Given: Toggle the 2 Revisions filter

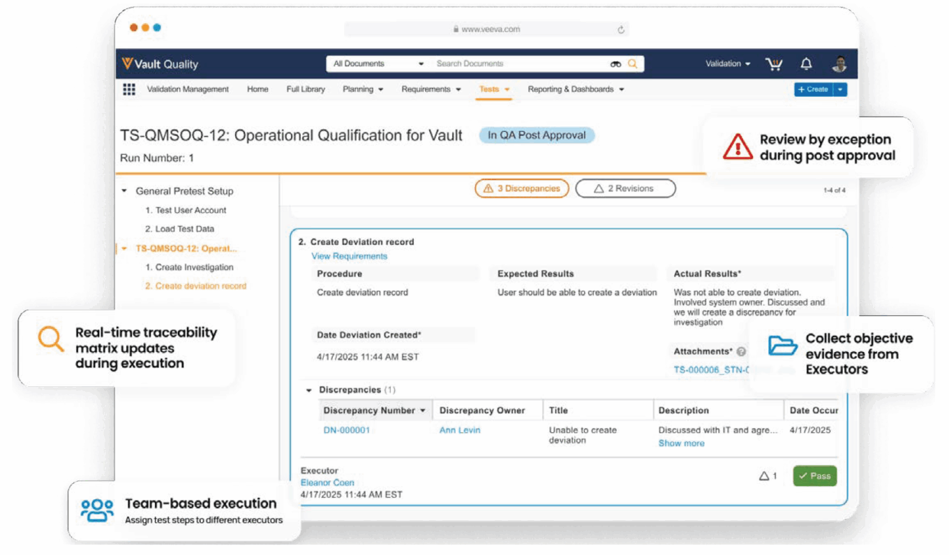Looking at the screenshot, I should (625, 189).
